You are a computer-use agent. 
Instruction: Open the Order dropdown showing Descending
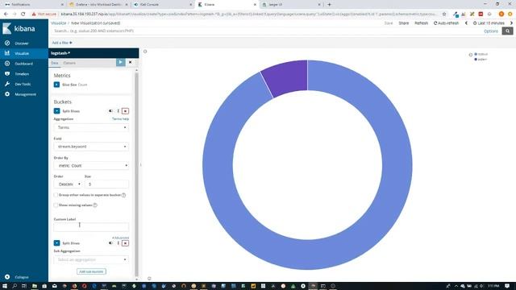tap(68, 184)
